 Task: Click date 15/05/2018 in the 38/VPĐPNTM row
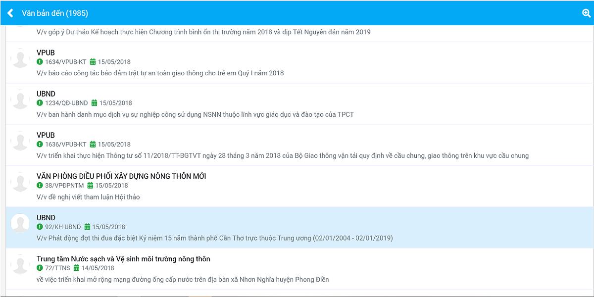112,186
